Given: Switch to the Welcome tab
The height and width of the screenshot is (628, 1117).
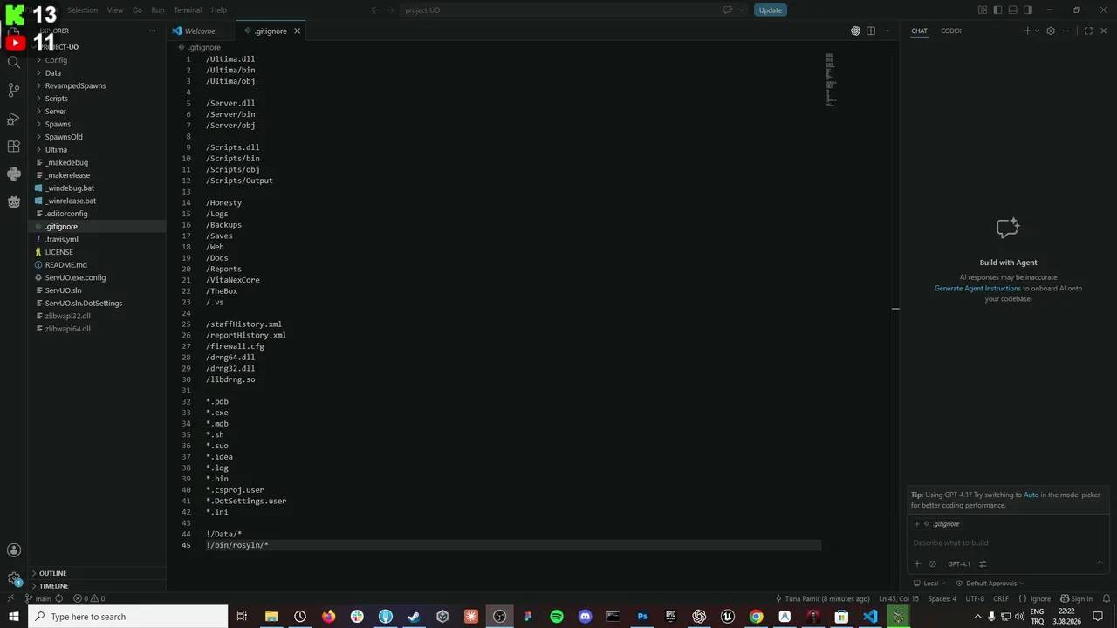Looking at the screenshot, I should tap(200, 31).
